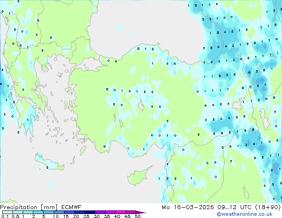Image resolution: width=282 pixels, height=218 pixels.
Task: Click the 'ECMWF' model label
Action: [72, 207]
